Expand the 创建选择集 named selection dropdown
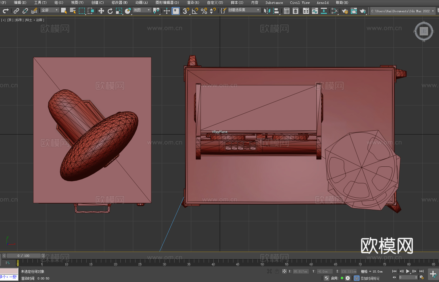Image resolution: width=439 pixels, height=282 pixels. point(244,10)
